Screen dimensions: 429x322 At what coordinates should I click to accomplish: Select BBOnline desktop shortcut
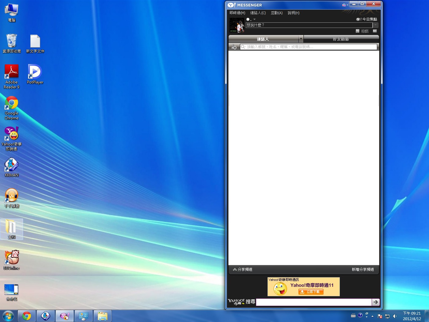(12, 260)
